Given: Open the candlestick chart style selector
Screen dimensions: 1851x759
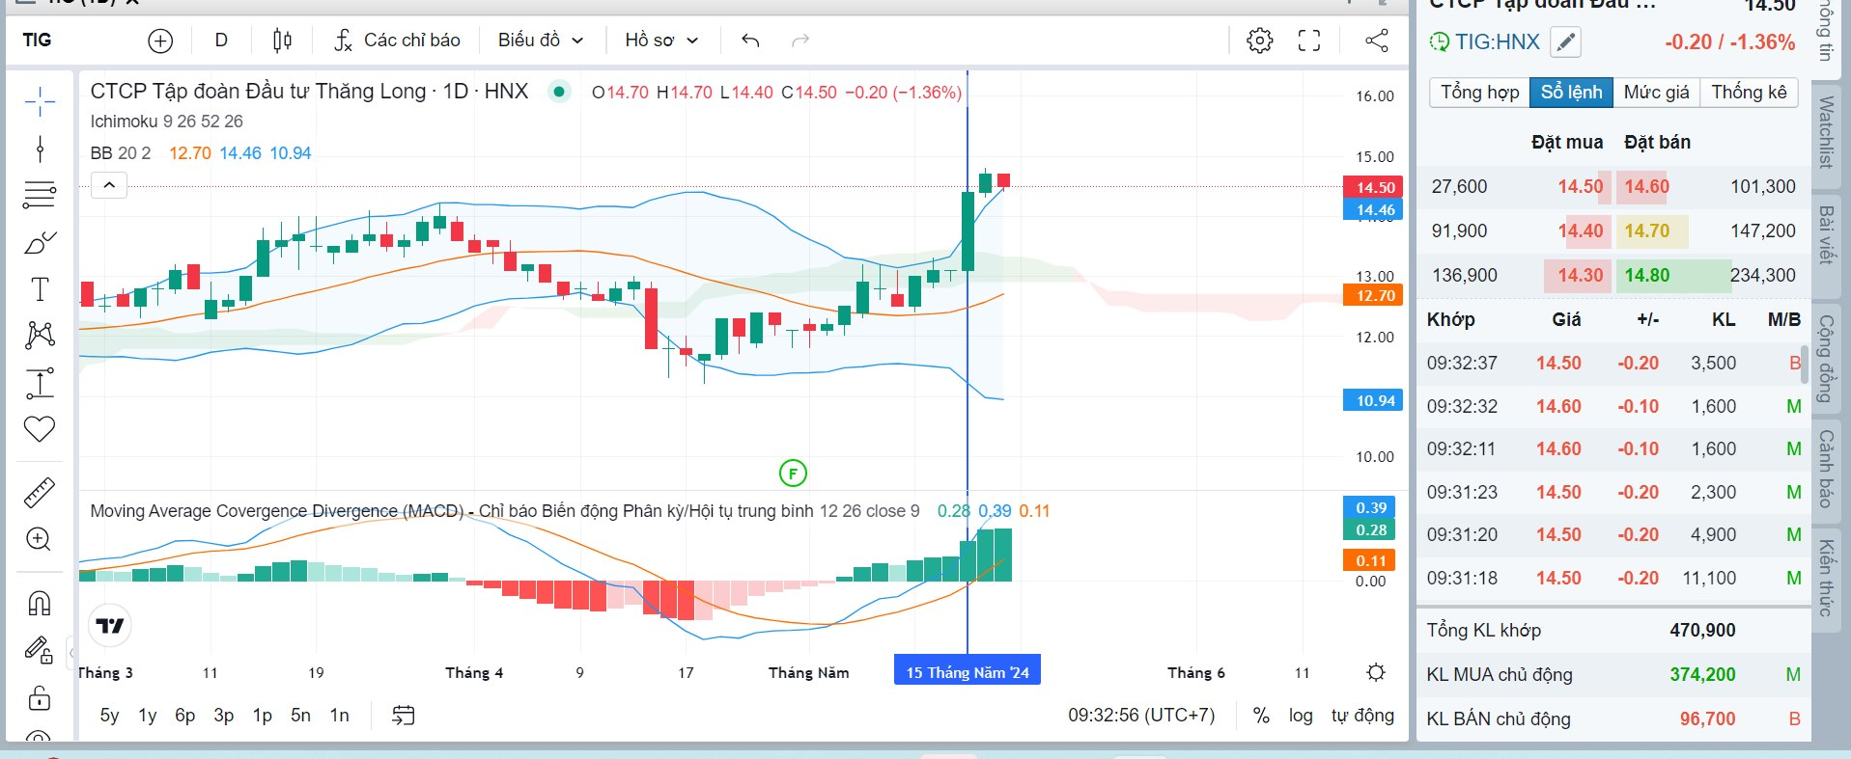Looking at the screenshot, I should pyautogui.click(x=282, y=41).
